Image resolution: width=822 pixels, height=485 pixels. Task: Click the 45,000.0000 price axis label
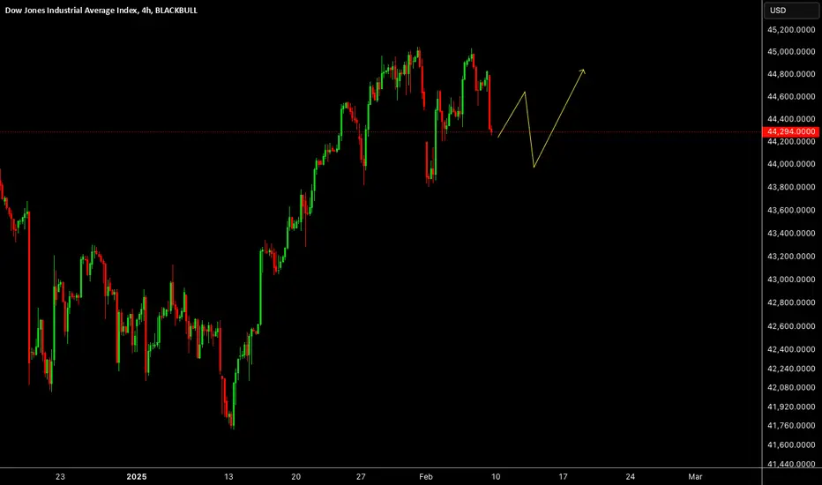click(x=791, y=52)
